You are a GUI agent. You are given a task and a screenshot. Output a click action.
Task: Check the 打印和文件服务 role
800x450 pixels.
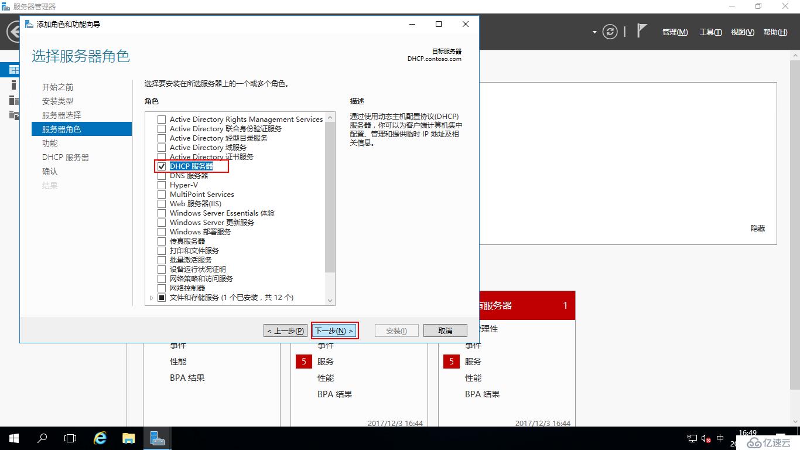162,251
